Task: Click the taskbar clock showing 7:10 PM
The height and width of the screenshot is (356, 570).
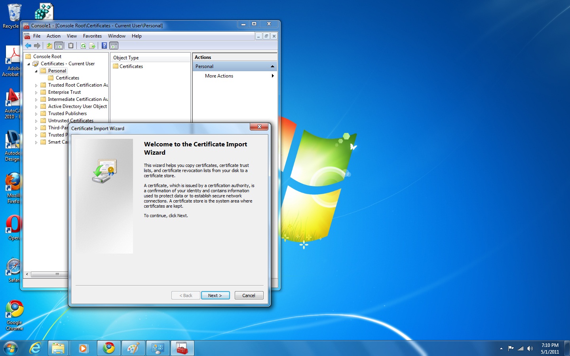Action: (x=550, y=348)
